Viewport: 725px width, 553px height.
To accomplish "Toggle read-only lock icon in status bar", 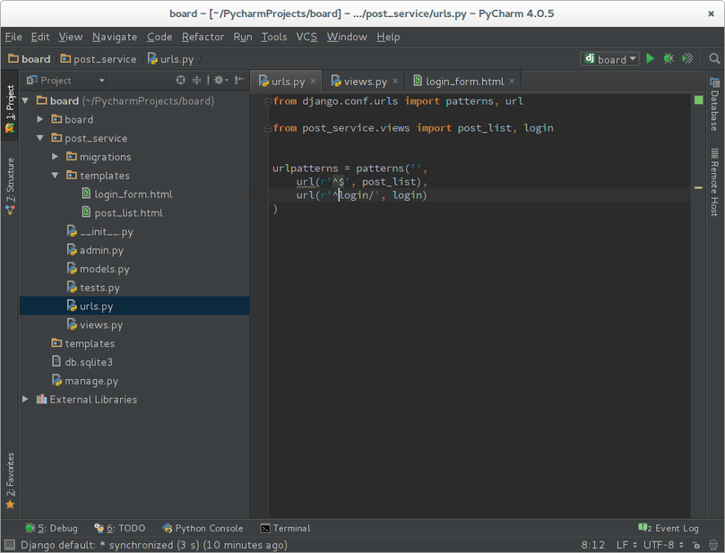I will 695,545.
